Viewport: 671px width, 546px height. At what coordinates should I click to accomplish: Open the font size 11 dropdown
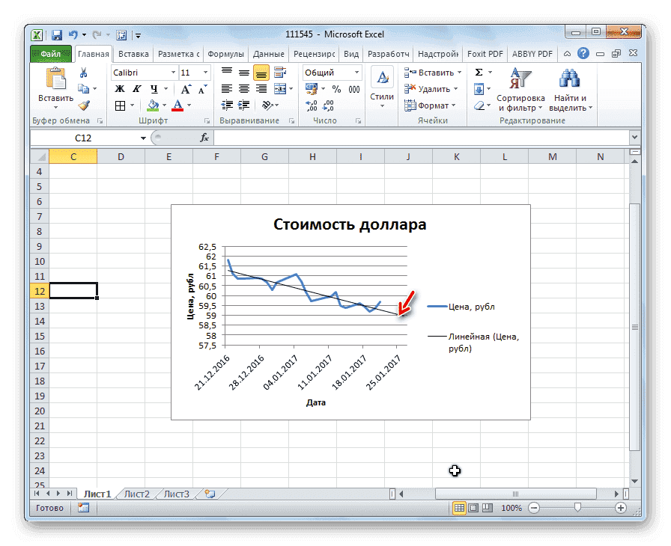204,73
